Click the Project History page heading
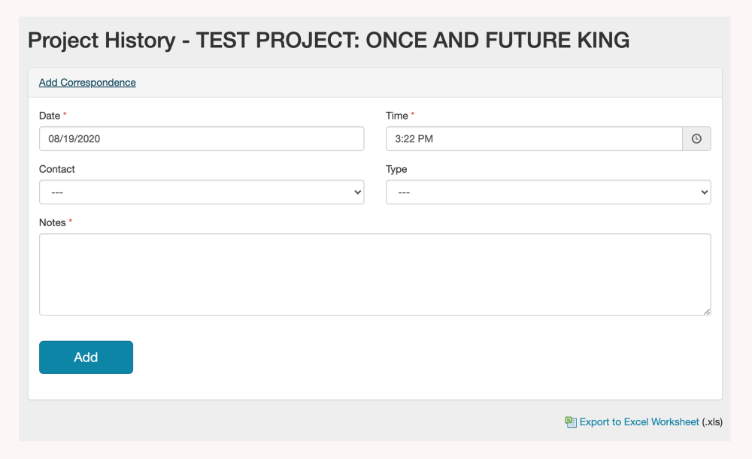The height and width of the screenshot is (459, 752). (x=329, y=41)
